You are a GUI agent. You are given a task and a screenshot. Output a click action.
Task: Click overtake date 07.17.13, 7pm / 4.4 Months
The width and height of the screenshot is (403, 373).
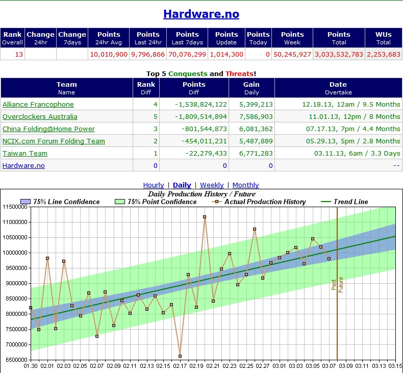[x=353, y=129]
